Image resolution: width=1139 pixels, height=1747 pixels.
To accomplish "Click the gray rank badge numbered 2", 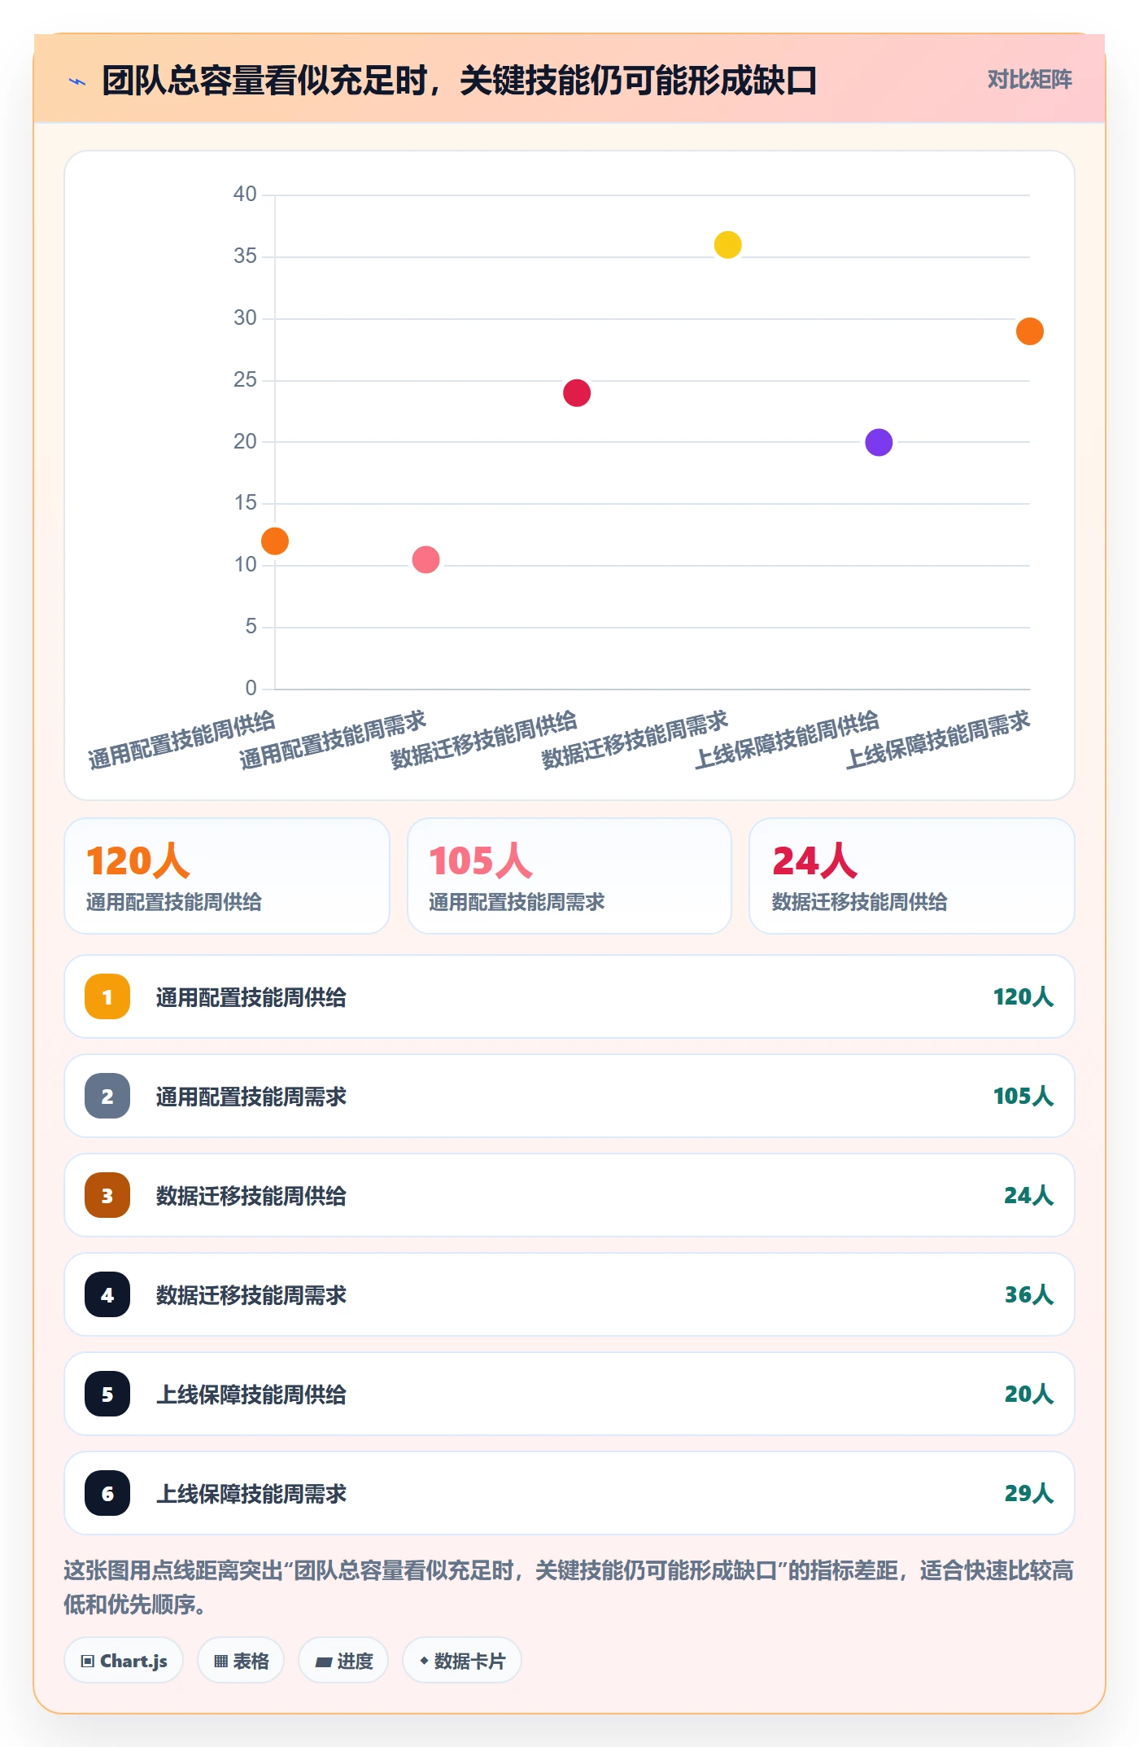I will [x=107, y=1096].
